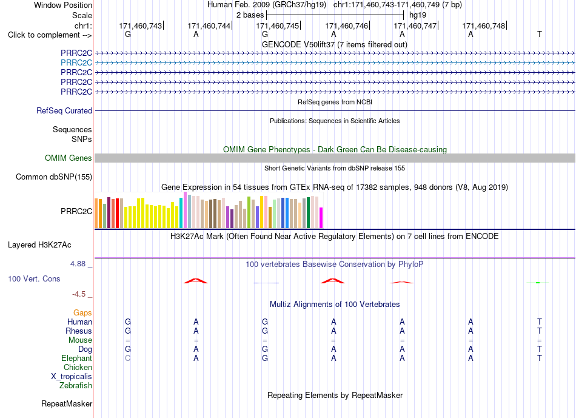The width and height of the screenshot is (576, 418).
Task: Click the '2 bases' scale bar
Action: [335, 15]
